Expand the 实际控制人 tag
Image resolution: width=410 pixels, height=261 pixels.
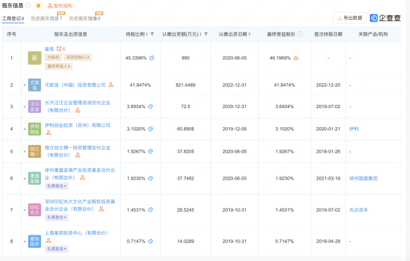click(x=77, y=58)
